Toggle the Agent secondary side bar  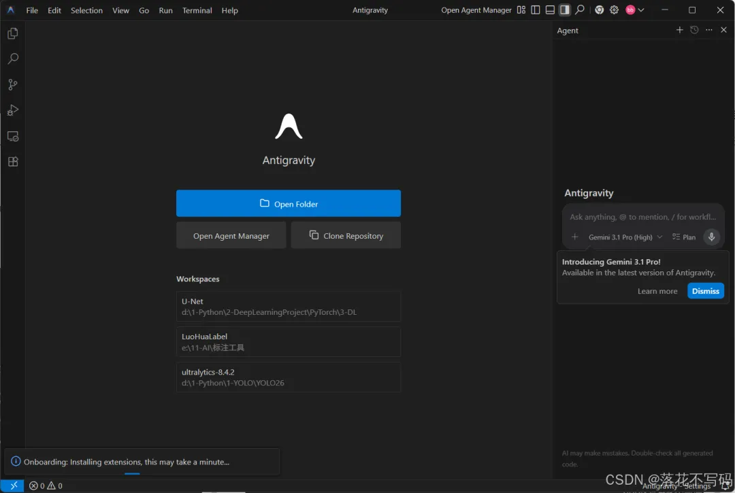pos(564,10)
